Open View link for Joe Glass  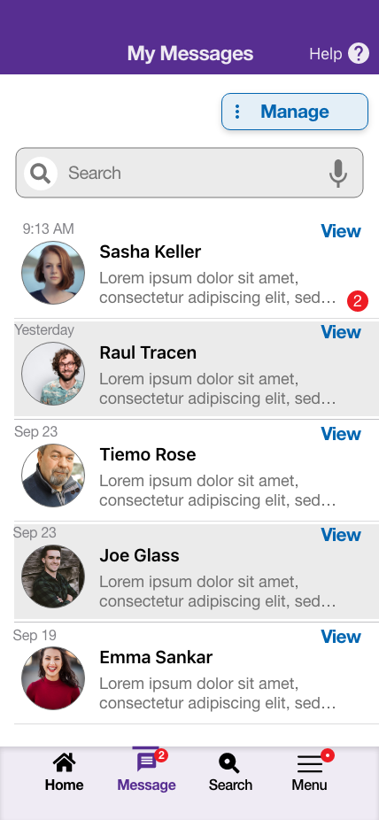pos(341,535)
